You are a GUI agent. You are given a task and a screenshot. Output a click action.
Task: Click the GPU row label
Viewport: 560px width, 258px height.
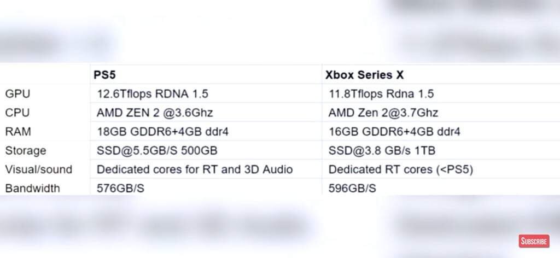coord(17,94)
